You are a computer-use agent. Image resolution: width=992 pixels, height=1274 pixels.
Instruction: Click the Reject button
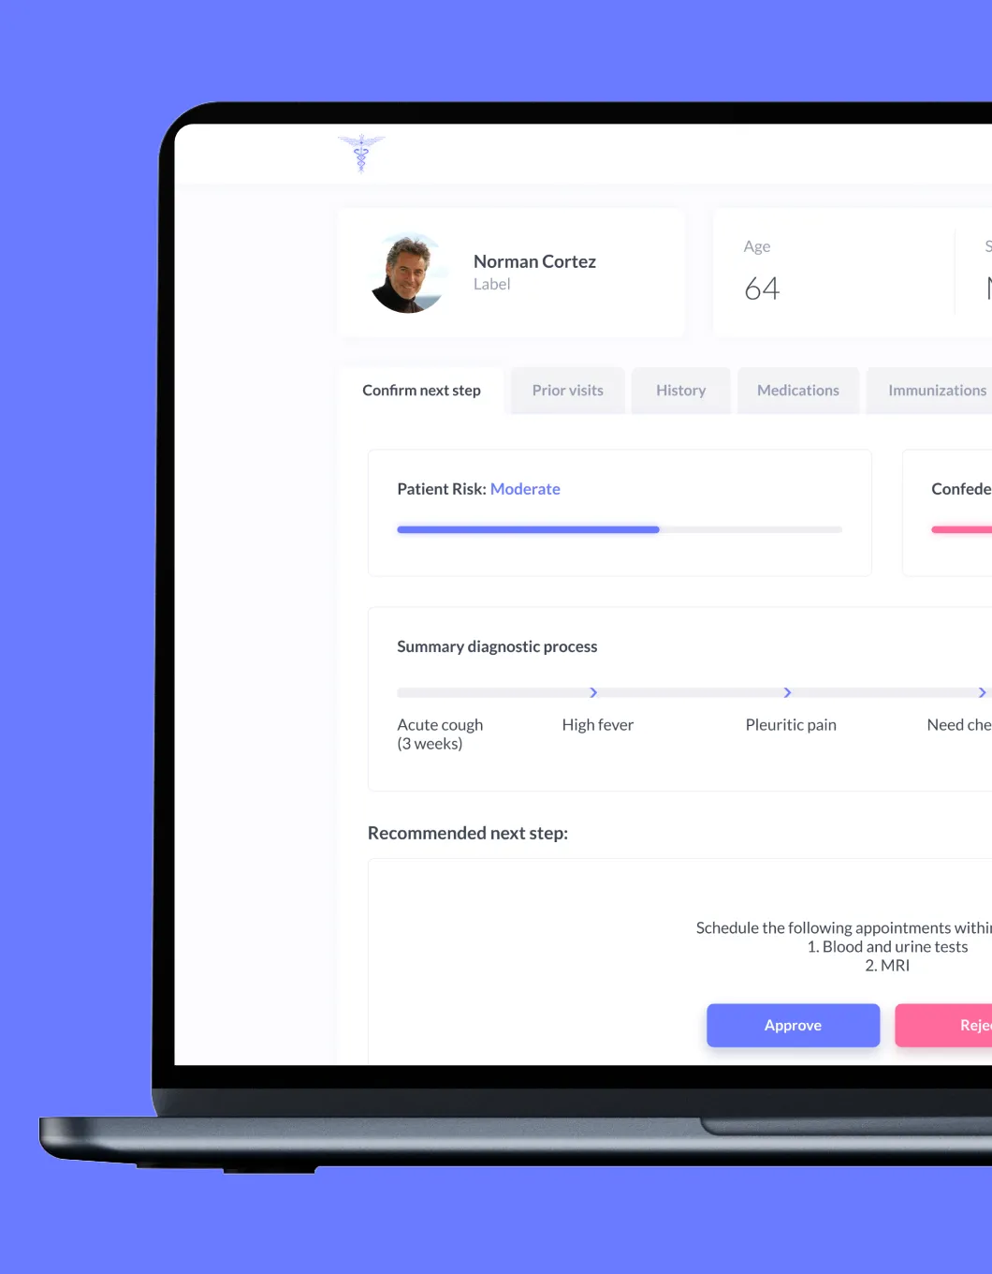tap(955, 1025)
